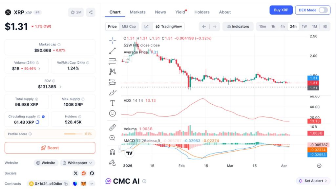Select the trend line drawing tool
Image resolution: width=336 pixels, height=189 pixels.
pos(113,50)
